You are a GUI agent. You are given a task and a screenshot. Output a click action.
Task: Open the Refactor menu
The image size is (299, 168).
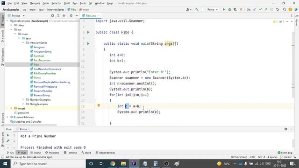coord(57,3)
